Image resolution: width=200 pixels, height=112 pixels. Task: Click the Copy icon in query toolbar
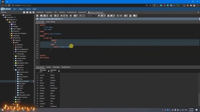coord(62,16)
